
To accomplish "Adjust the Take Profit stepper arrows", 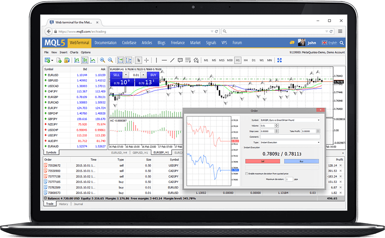I will pos(318,131).
